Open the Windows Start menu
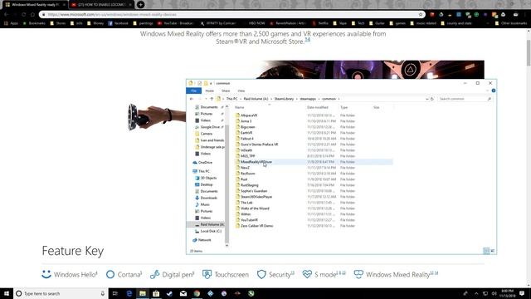 (x=7, y=293)
